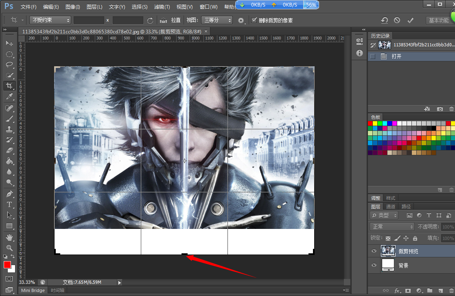Toggle Quick Mask mode
455x296 pixels.
pos(9,279)
